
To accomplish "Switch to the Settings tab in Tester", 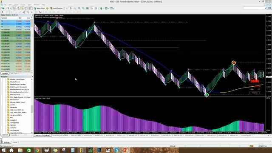I will [7, 142].
